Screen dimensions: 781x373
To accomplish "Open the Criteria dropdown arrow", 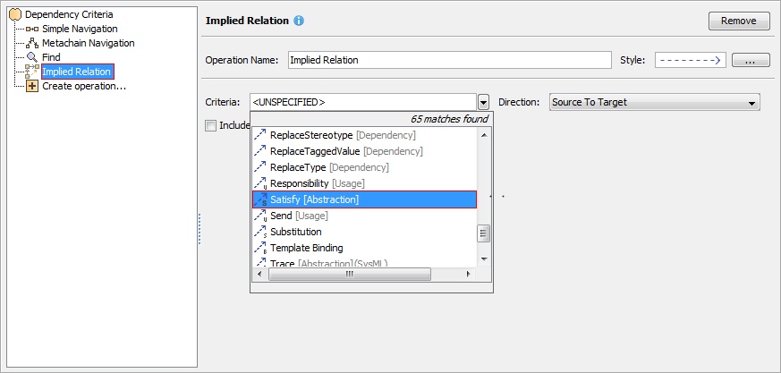I will 483,102.
